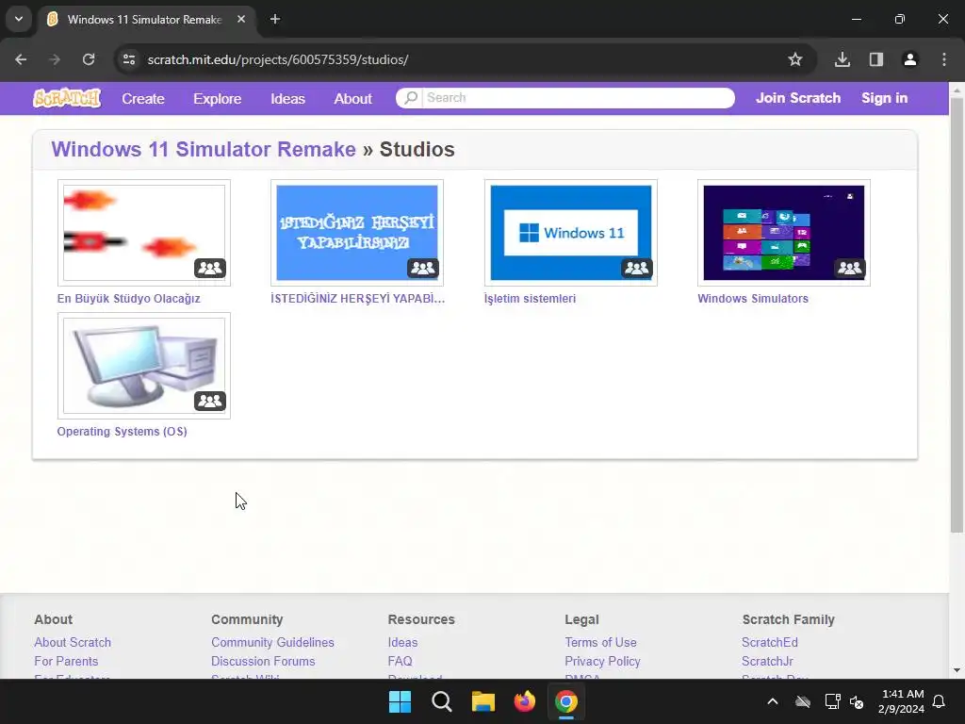Open Chrome downloads icon
Viewport: 965px width, 724px height.
(842, 59)
